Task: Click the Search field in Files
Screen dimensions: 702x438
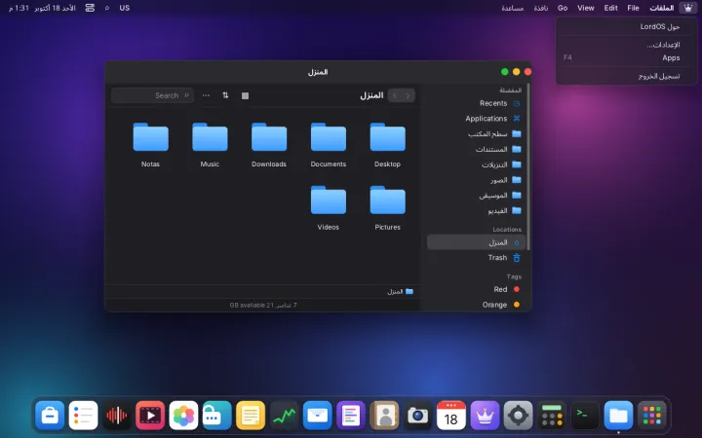Action: pos(152,95)
